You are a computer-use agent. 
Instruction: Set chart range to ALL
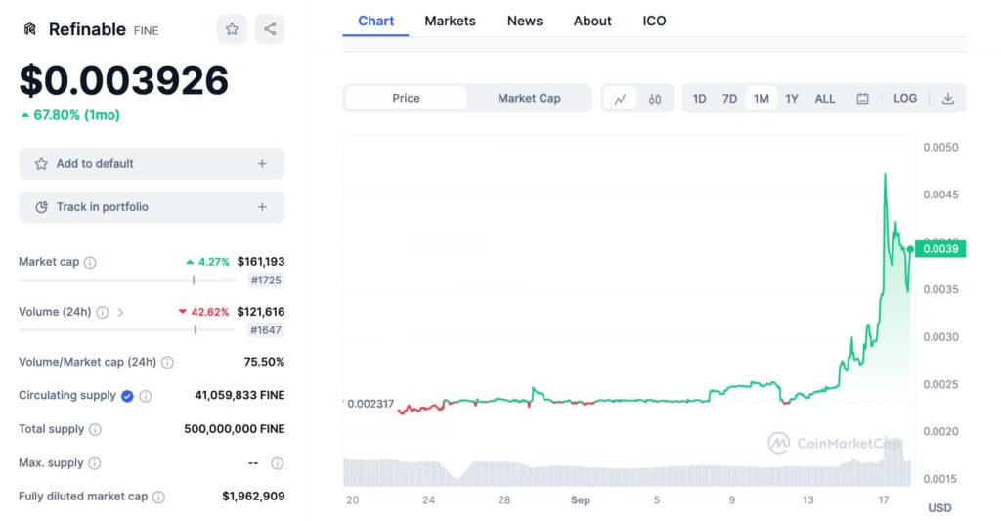[825, 99]
